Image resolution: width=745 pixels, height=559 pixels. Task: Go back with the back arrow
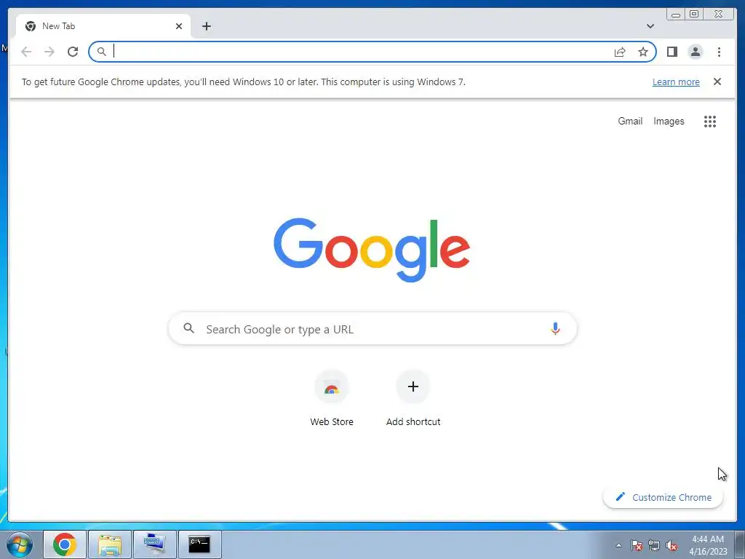click(x=26, y=52)
